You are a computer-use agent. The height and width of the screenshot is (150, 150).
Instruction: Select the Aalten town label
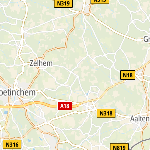click(140, 119)
